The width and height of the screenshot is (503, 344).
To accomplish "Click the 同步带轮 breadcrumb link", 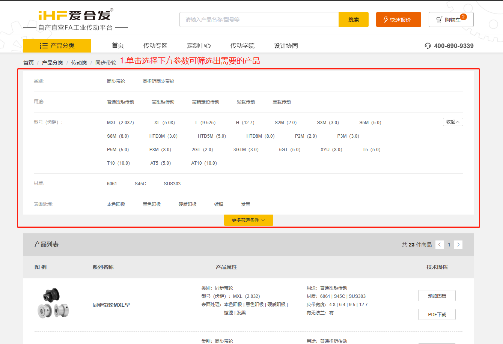I will 106,62.
